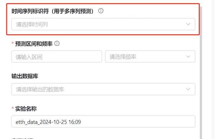Screen dimensions: 215x139
Task: Click info icon next to 预测区间和频率
Action: click(57, 44)
